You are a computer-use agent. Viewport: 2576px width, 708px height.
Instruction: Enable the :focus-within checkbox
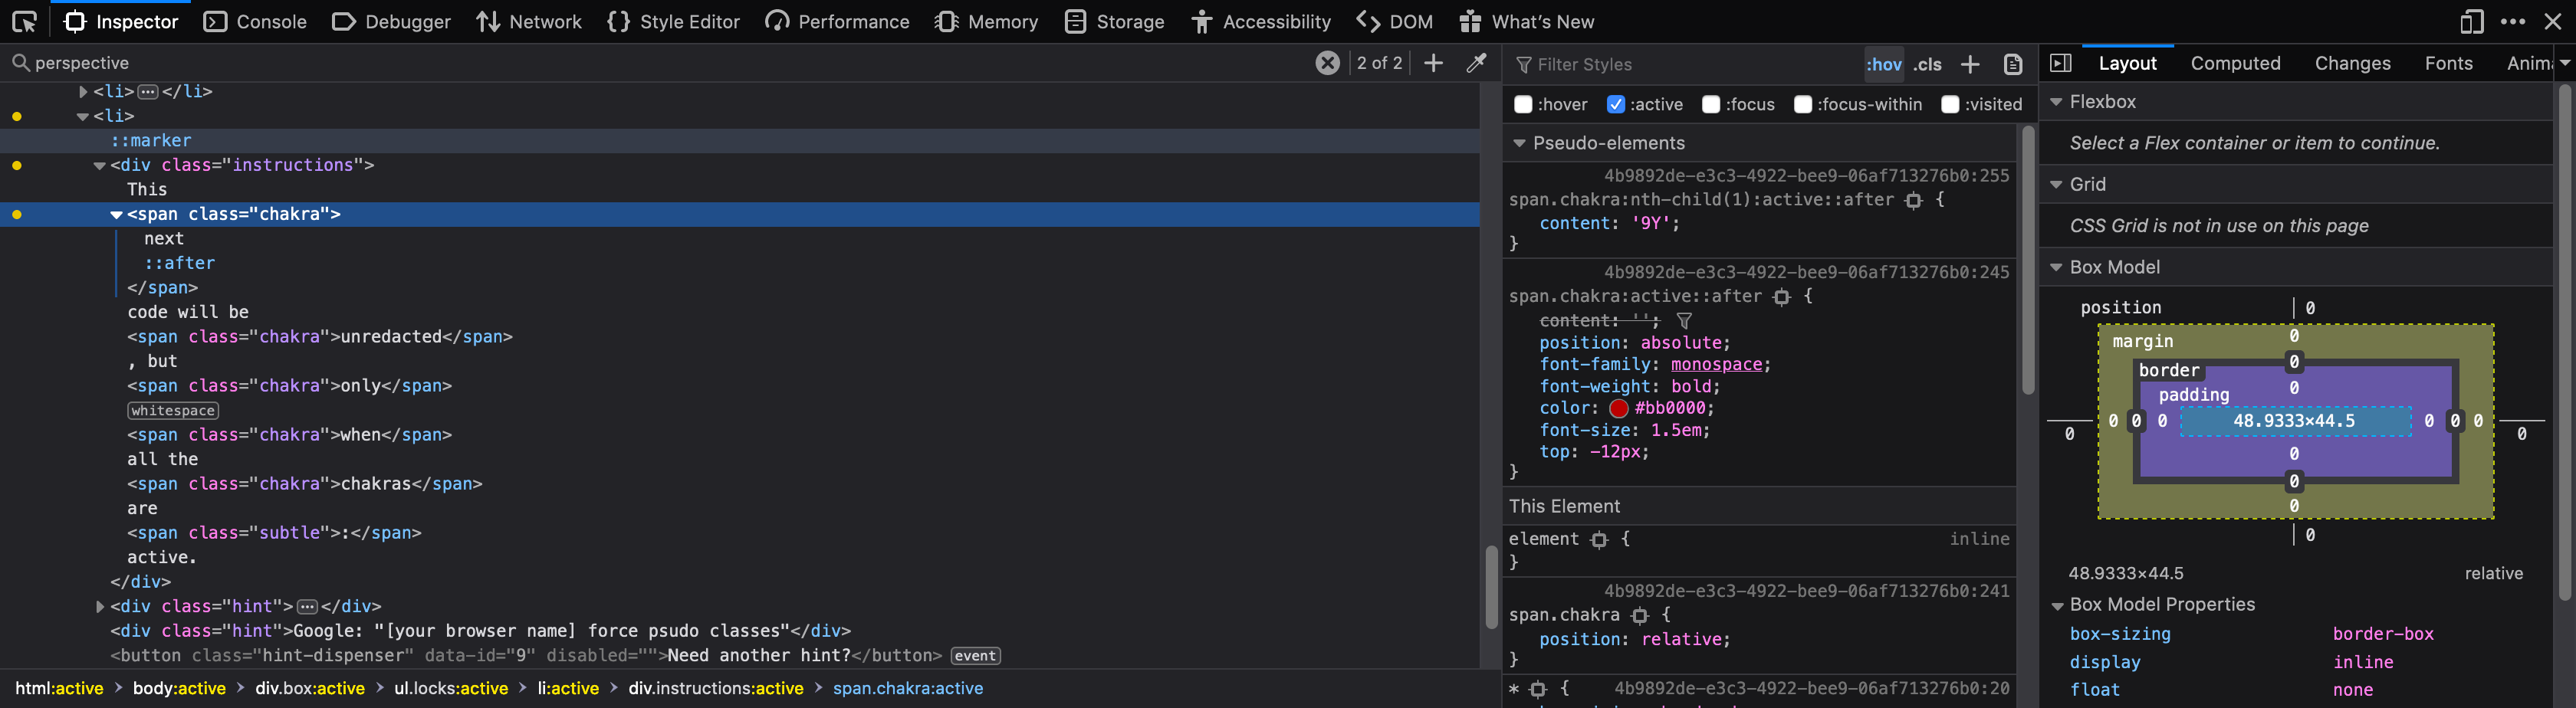1803,104
